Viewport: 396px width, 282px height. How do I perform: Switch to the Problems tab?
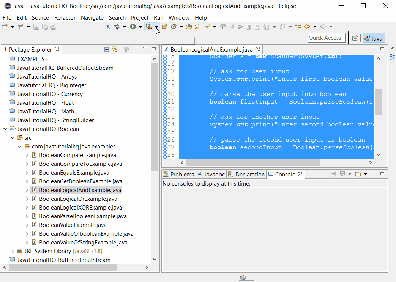(179, 175)
